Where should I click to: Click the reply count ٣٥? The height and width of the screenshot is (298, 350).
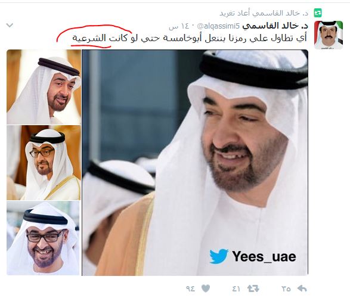[286, 289]
